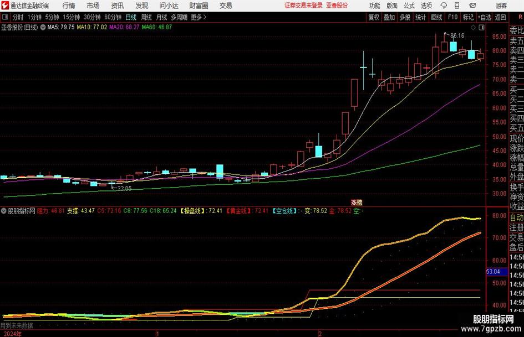The height and width of the screenshot is (337, 524).
Task: Click the 返回 back button
Action: point(500,17)
